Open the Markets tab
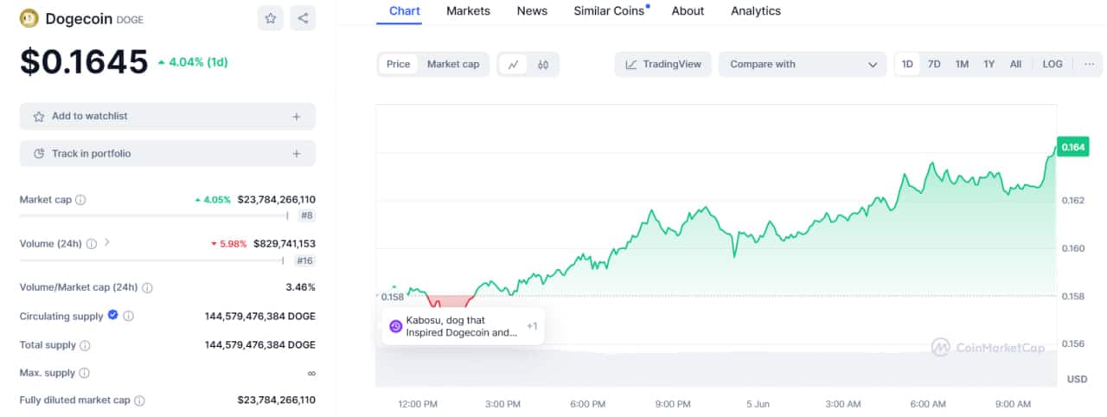 click(x=468, y=11)
